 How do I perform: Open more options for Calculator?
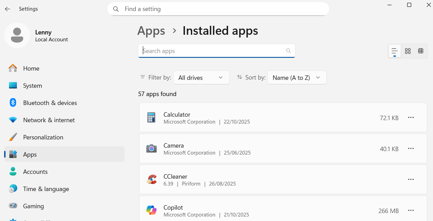pyautogui.click(x=411, y=118)
